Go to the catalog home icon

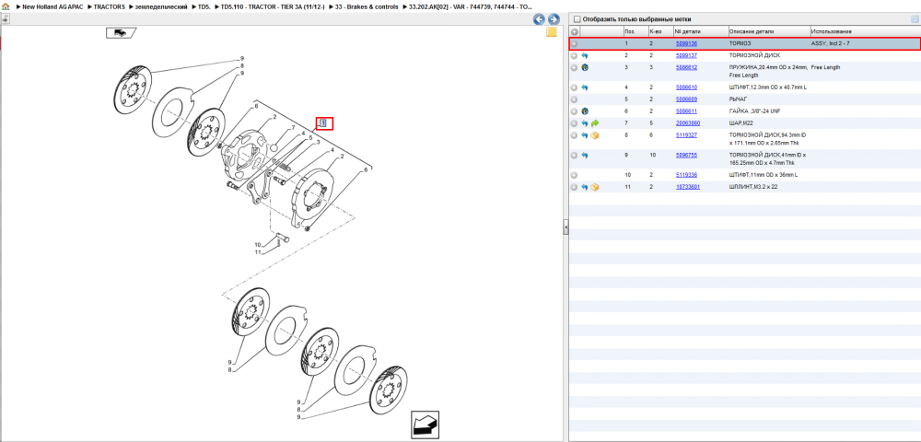pos(6,6)
